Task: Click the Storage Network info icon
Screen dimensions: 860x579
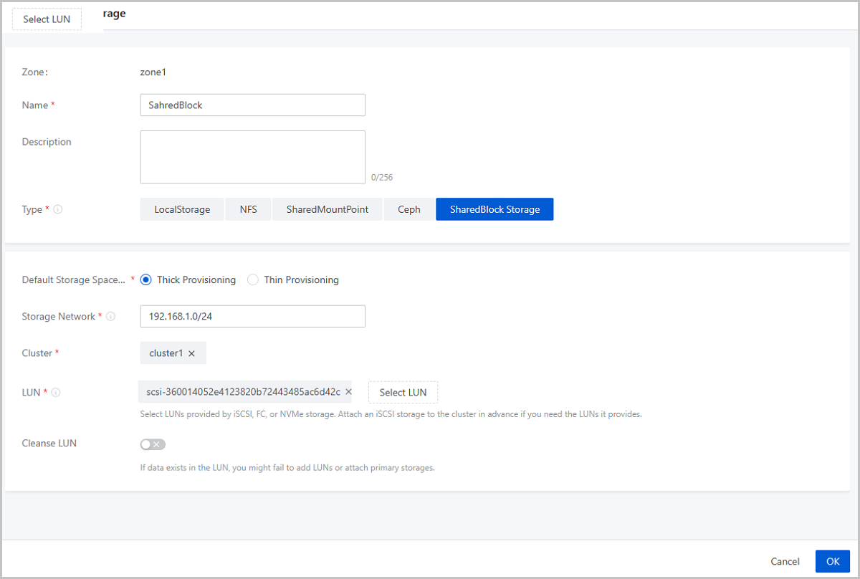Action: point(111,317)
